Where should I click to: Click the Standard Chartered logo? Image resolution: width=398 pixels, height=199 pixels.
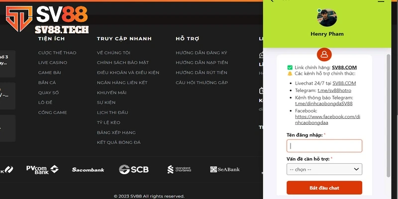[x=179, y=170]
